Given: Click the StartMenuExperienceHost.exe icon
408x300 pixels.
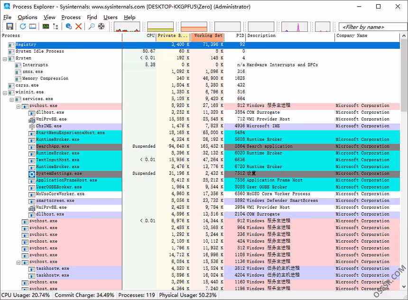Looking at the screenshot, I should coord(32,133).
